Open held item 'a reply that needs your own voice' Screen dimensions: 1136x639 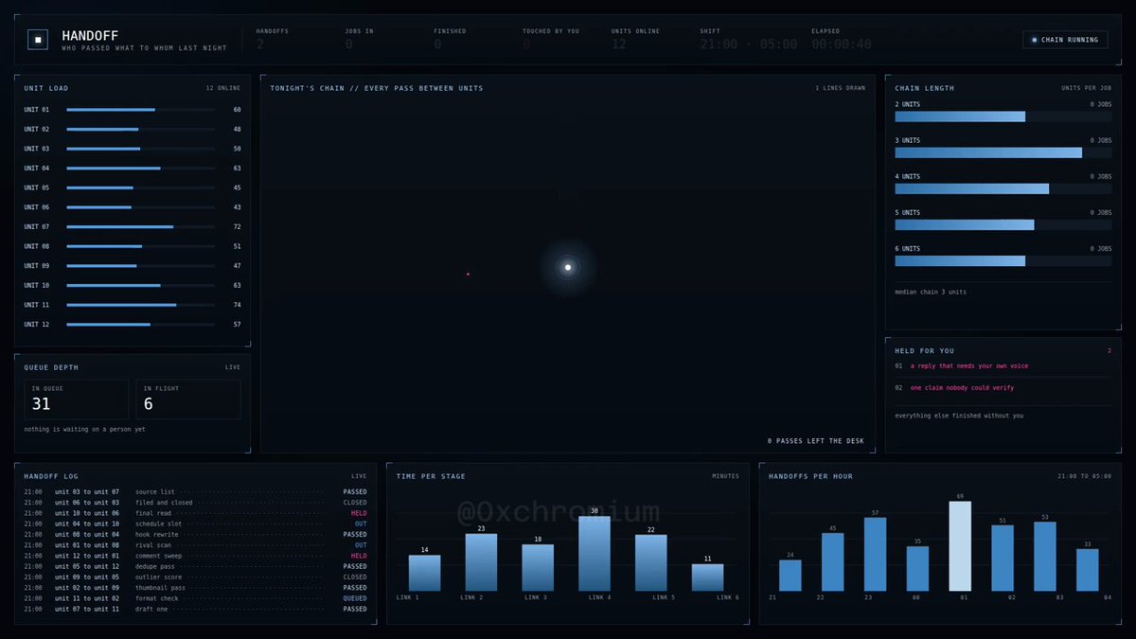click(969, 365)
